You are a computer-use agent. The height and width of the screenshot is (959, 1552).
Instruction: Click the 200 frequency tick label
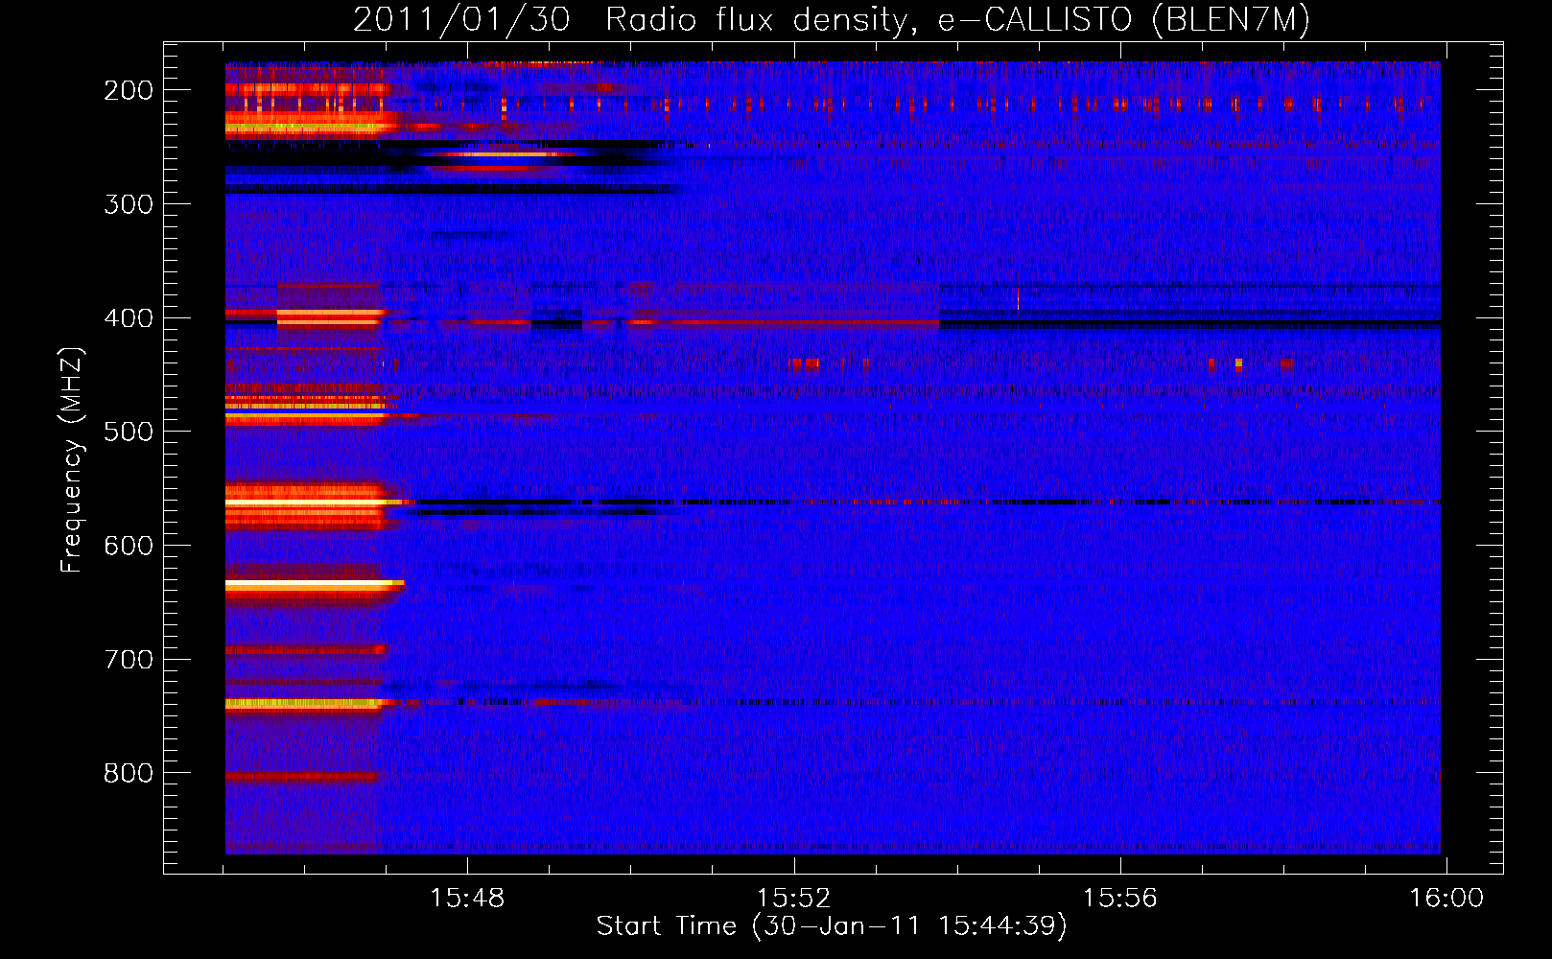(x=129, y=90)
